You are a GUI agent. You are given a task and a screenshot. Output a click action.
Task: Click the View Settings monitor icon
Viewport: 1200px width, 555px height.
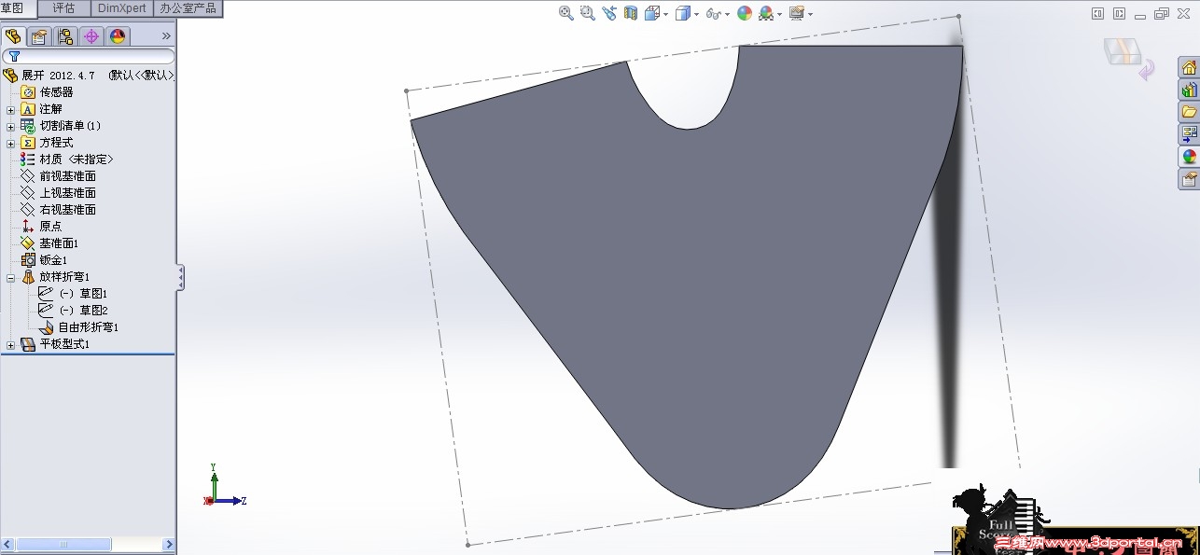(796, 13)
